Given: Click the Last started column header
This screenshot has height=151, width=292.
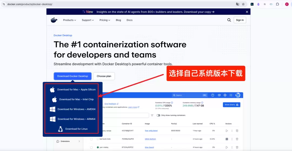Looking at the screenshot, I should tap(198, 124).
